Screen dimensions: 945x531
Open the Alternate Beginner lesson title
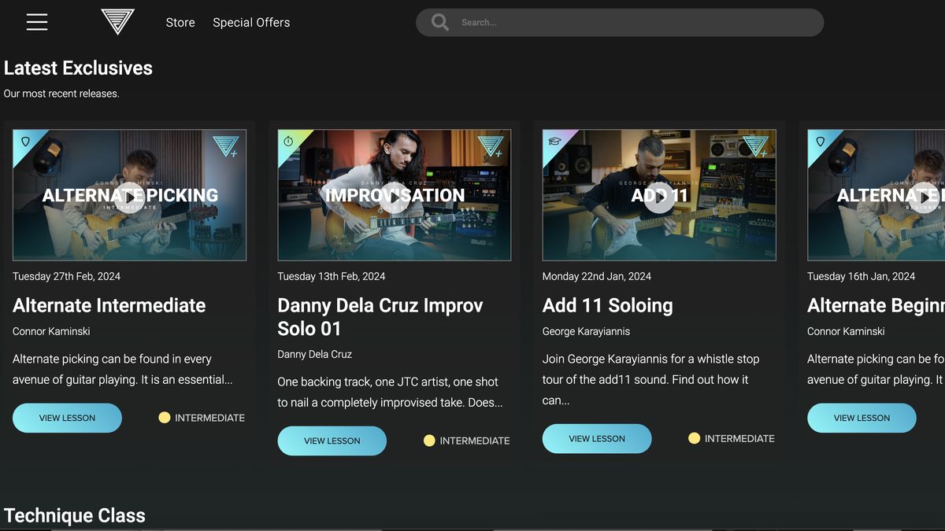(x=876, y=305)
